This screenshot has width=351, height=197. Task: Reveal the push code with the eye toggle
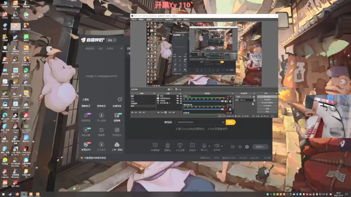[223, 122]
